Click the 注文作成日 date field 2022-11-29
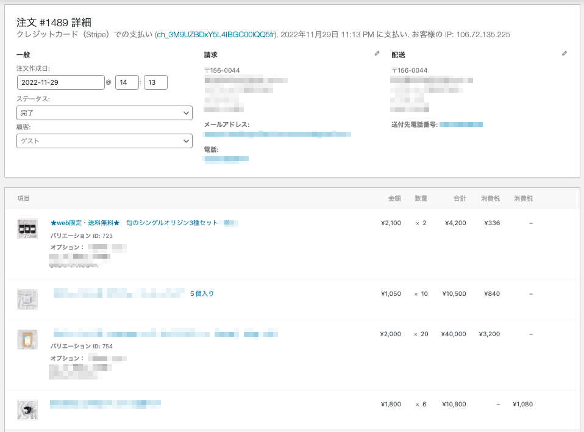The image size is (584, 432). (x=60, y=82)
